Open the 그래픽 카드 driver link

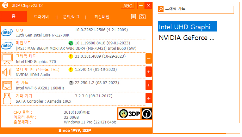26,56
